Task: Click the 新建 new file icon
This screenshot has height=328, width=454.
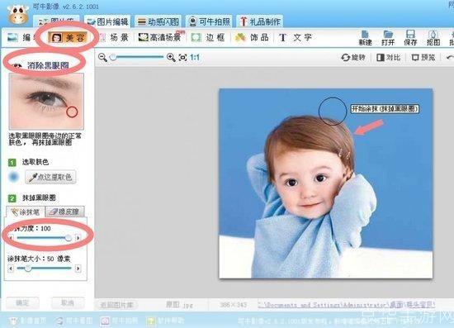Action: [365, 38]
